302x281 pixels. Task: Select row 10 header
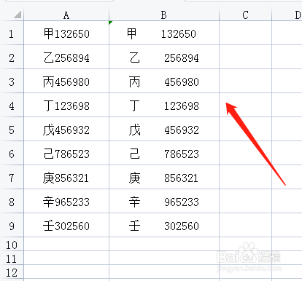(12, 244)
